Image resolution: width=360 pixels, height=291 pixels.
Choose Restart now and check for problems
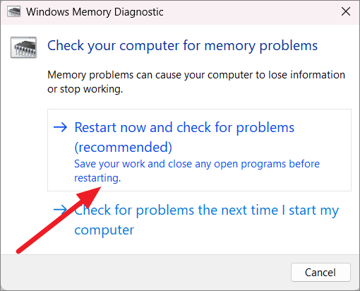click(184, 127)
